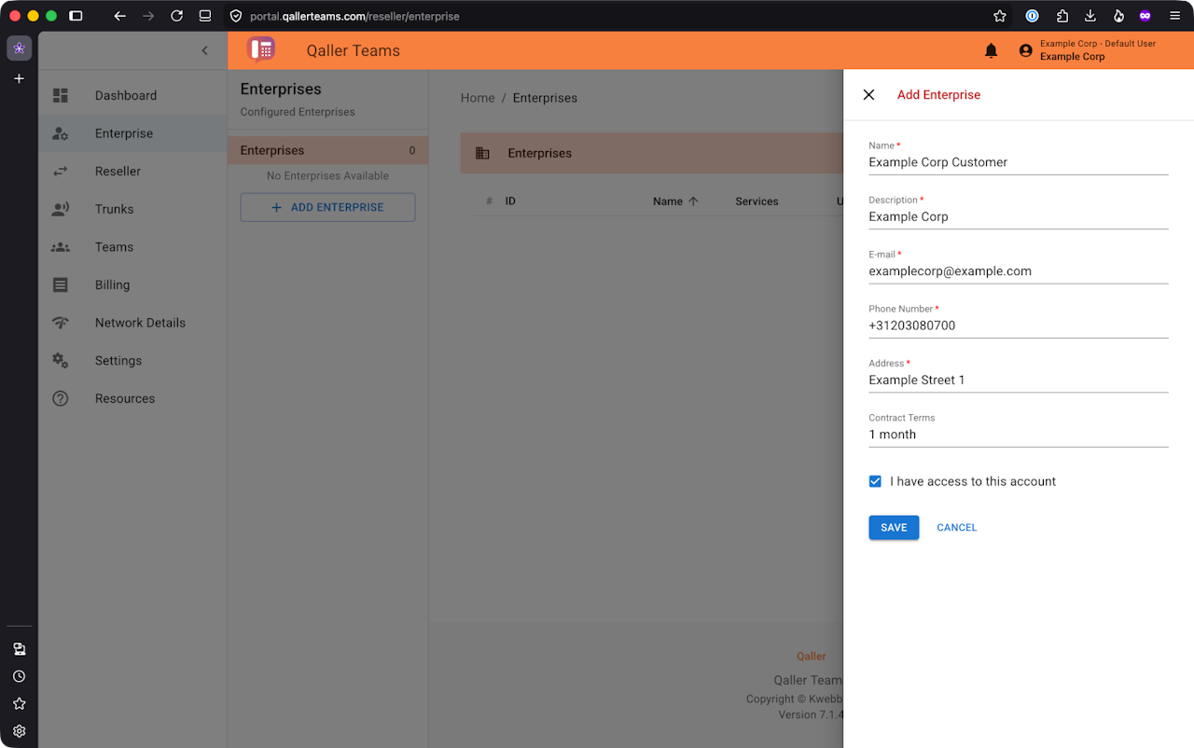Open Resources help section
1194x748 pixels.
pos(132,398)
